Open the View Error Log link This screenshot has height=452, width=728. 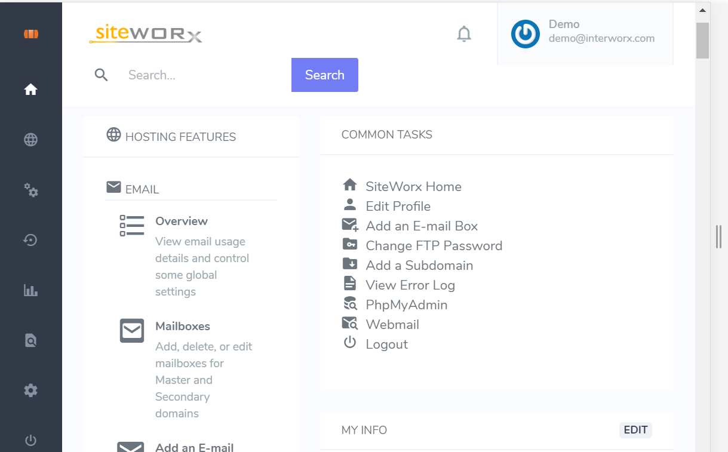(x=410, y=285)
